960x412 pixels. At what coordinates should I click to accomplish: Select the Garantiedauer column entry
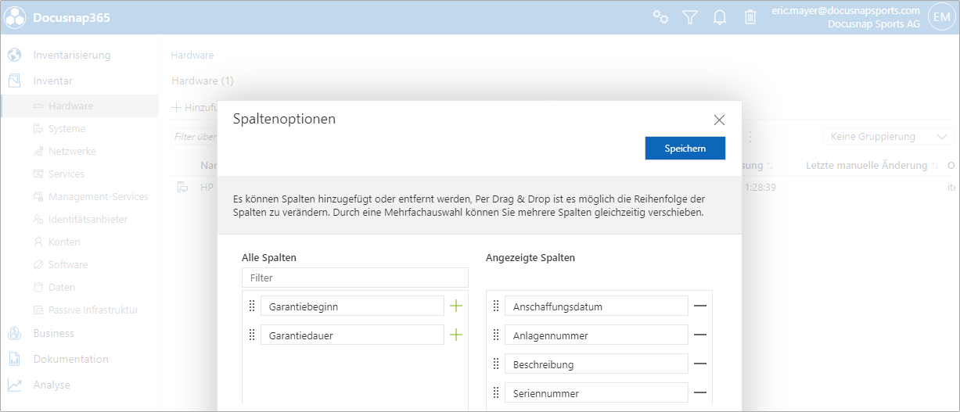pos(352,335)
